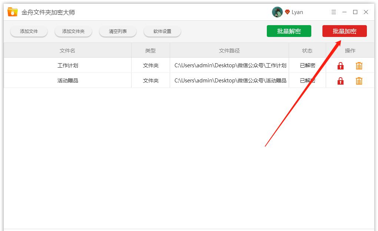Click the Lyan username text
This screenshot has height=231, width=378.
[297, 12]
